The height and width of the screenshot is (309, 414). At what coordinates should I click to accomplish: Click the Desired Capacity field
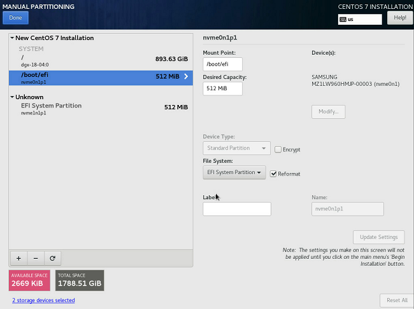222,88
